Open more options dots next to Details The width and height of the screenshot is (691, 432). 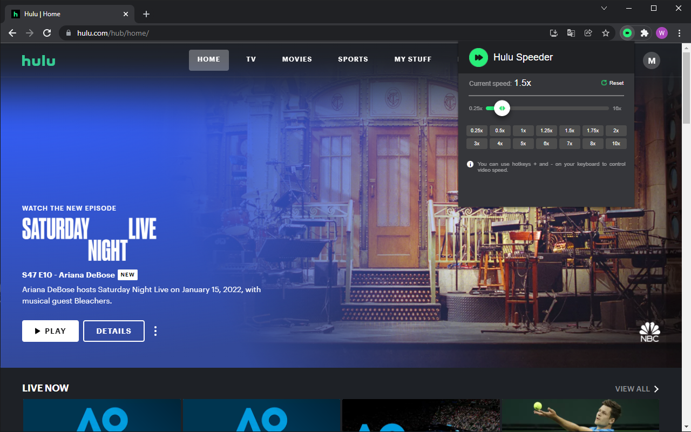155,331
